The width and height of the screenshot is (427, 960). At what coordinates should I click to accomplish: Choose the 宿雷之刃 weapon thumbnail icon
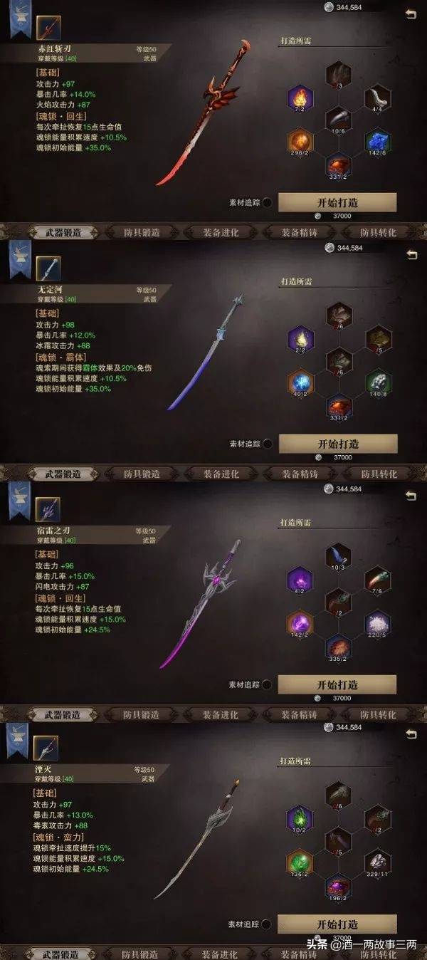click(x=48, y=508)
